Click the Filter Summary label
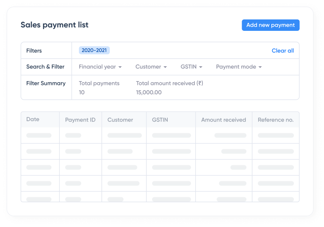The width and height of the screenshot is (324, 227). (46, 83)
